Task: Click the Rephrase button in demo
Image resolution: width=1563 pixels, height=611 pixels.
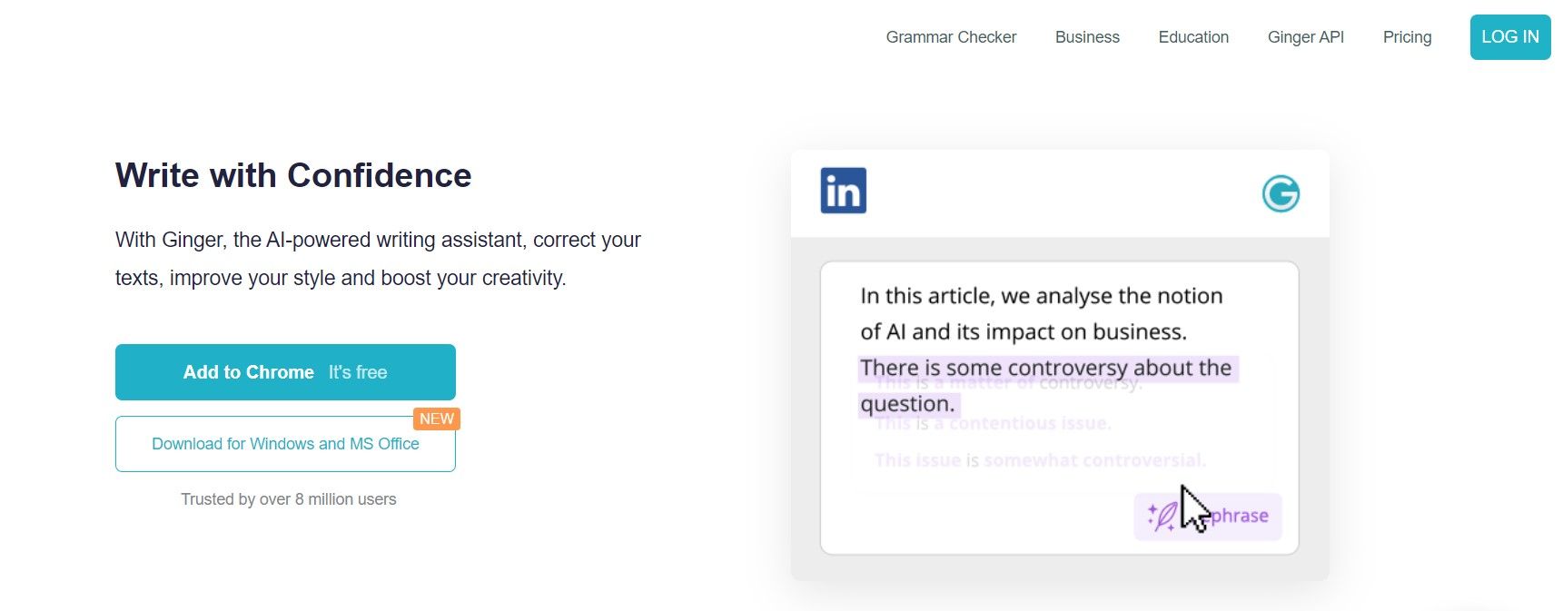Action: pos(1208,517)
